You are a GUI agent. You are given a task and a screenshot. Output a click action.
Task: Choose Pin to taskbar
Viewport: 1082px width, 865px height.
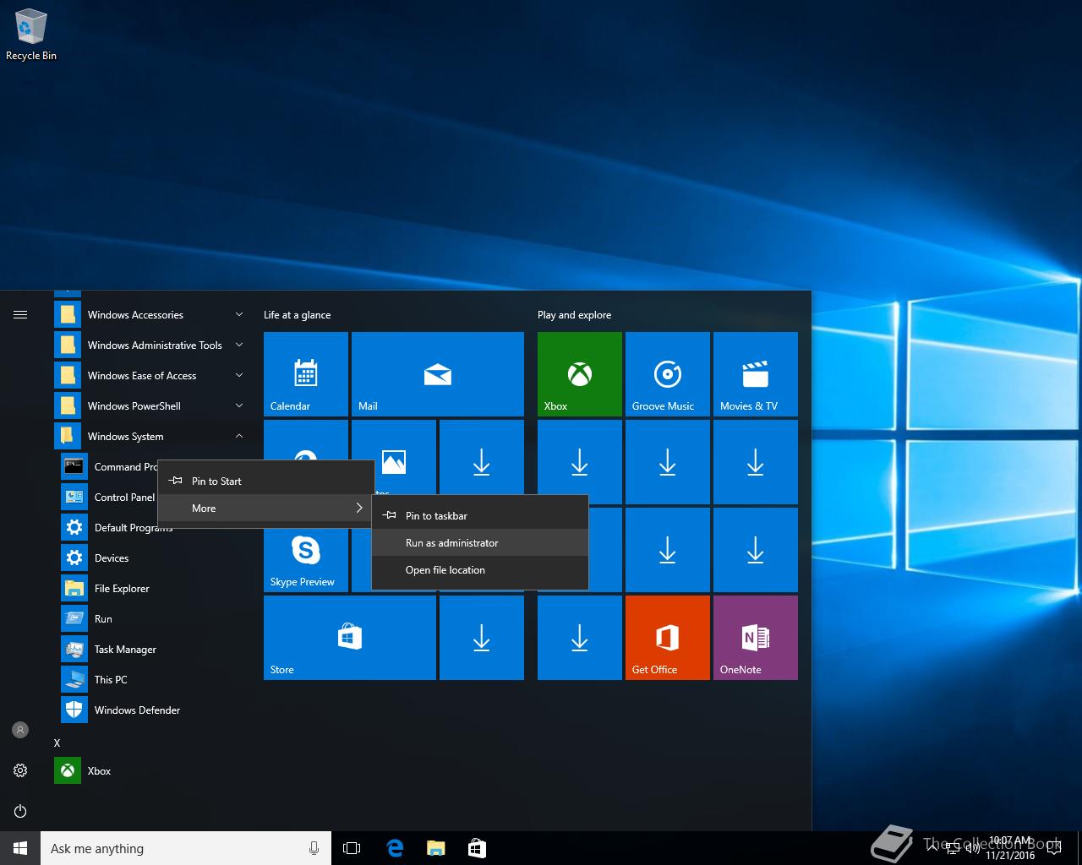pyautogui.click(x=480, y=515)
